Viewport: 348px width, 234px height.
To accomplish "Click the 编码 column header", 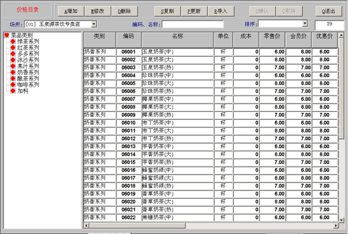I will click(x=129, y=40).
